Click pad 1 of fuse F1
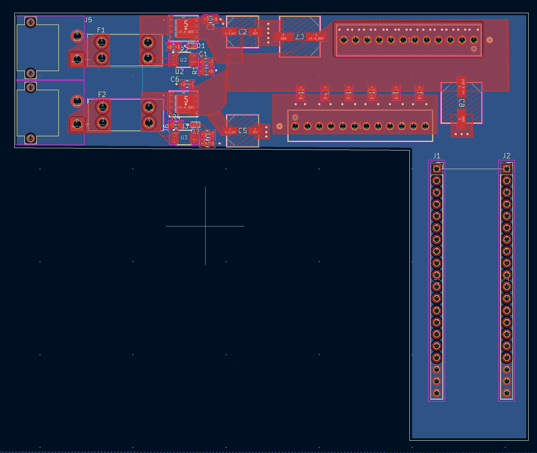The height and width of the screenshot is (453, 537). click(102, 43)
